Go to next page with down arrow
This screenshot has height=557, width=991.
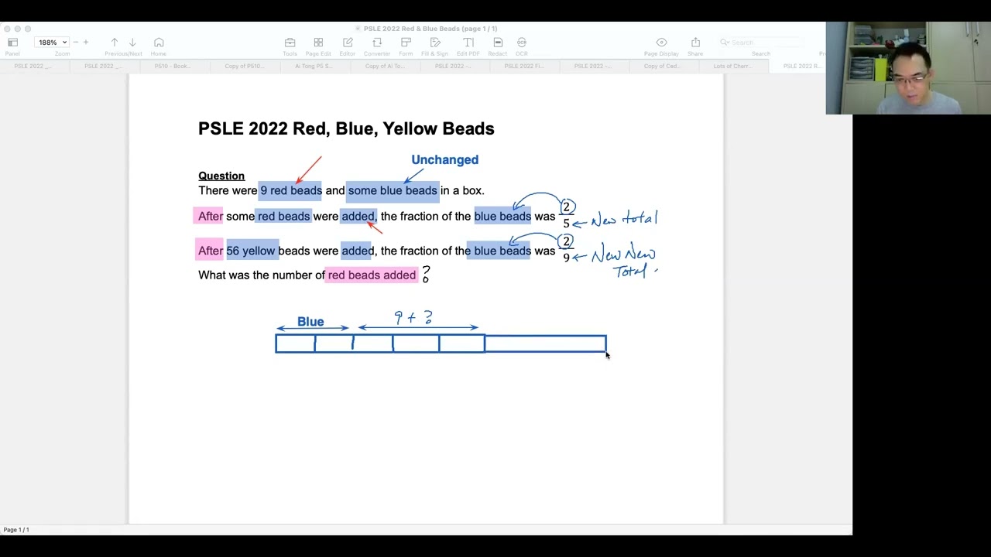[132, 43]
